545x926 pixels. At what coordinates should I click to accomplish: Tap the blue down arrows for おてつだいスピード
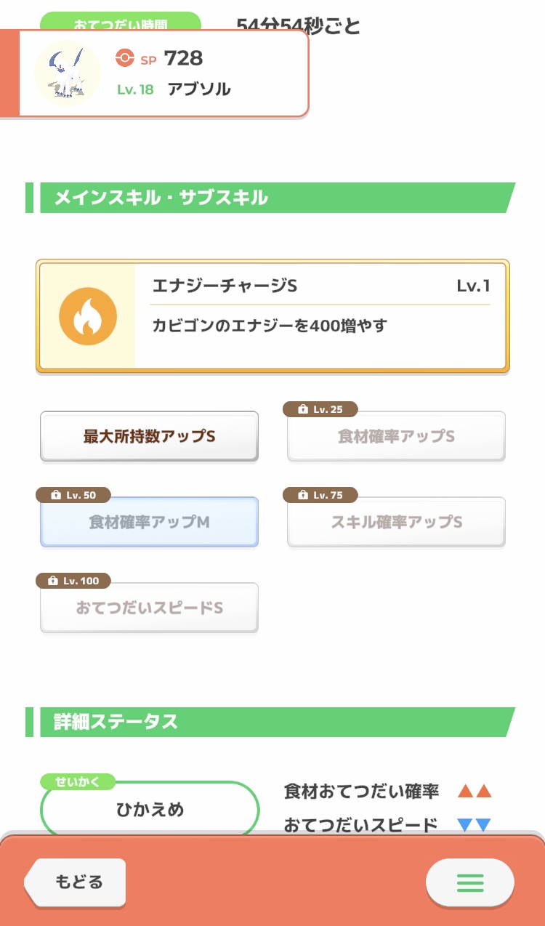click(x=475, y=825)
